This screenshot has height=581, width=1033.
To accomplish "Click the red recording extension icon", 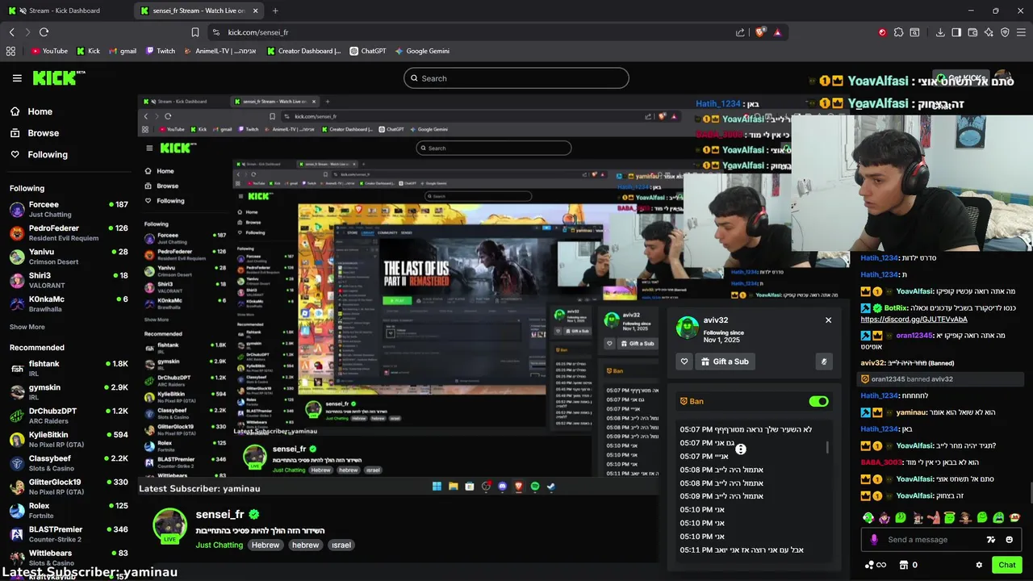I will pyautogui.click(x=882, y=32).
